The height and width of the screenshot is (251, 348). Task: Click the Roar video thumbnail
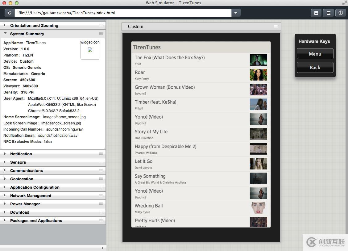pyautogui.click(x=258, y=75)
